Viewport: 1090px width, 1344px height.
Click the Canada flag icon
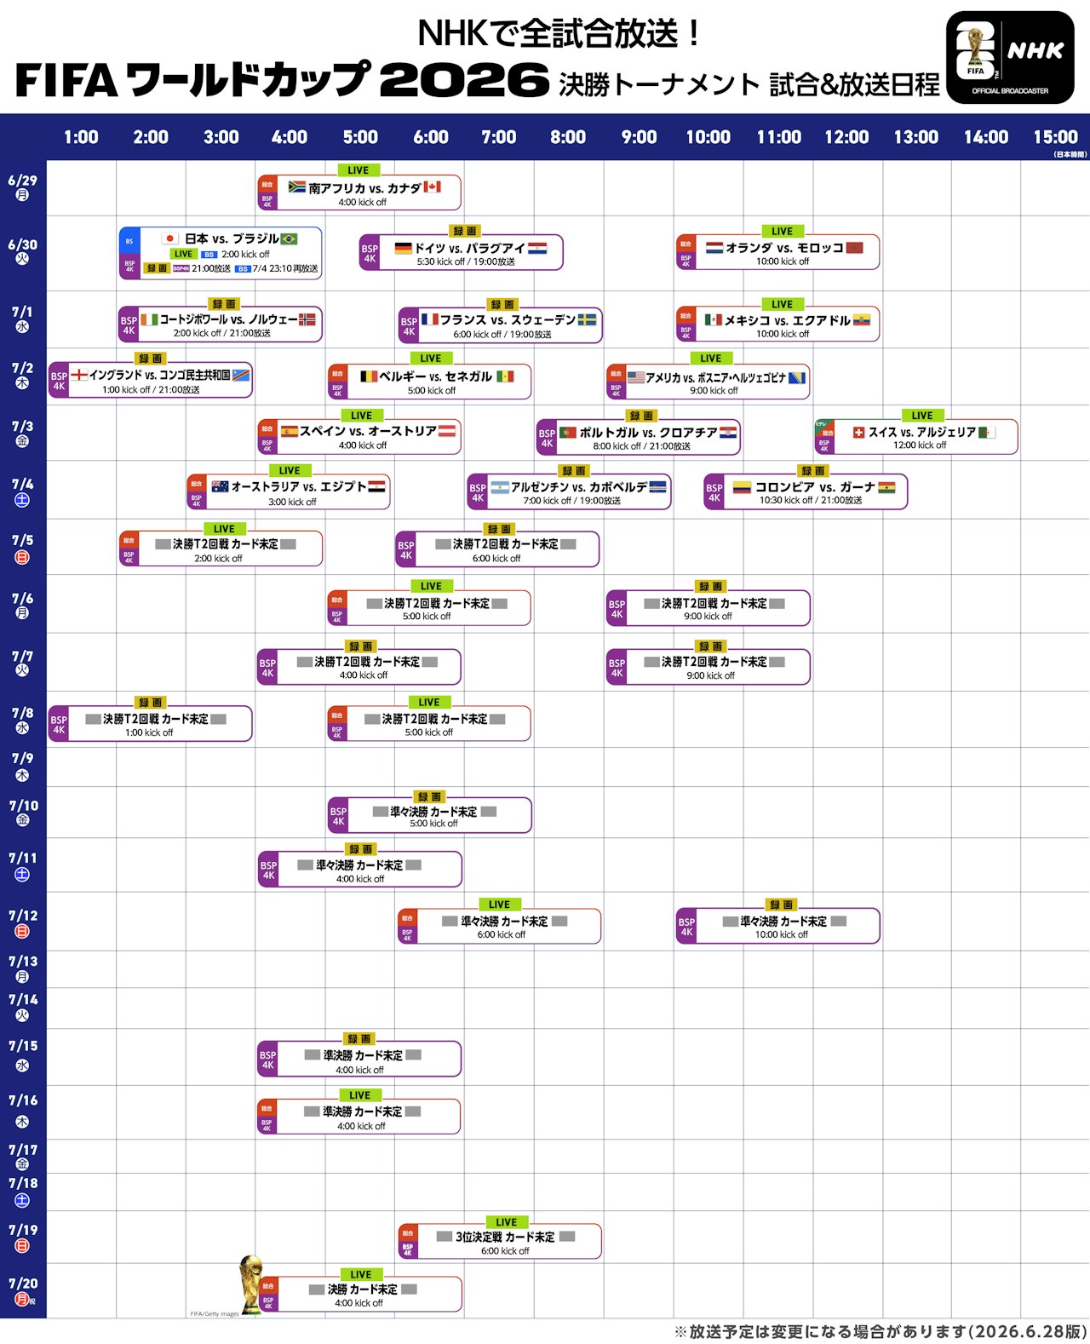[x=433, y=187]
